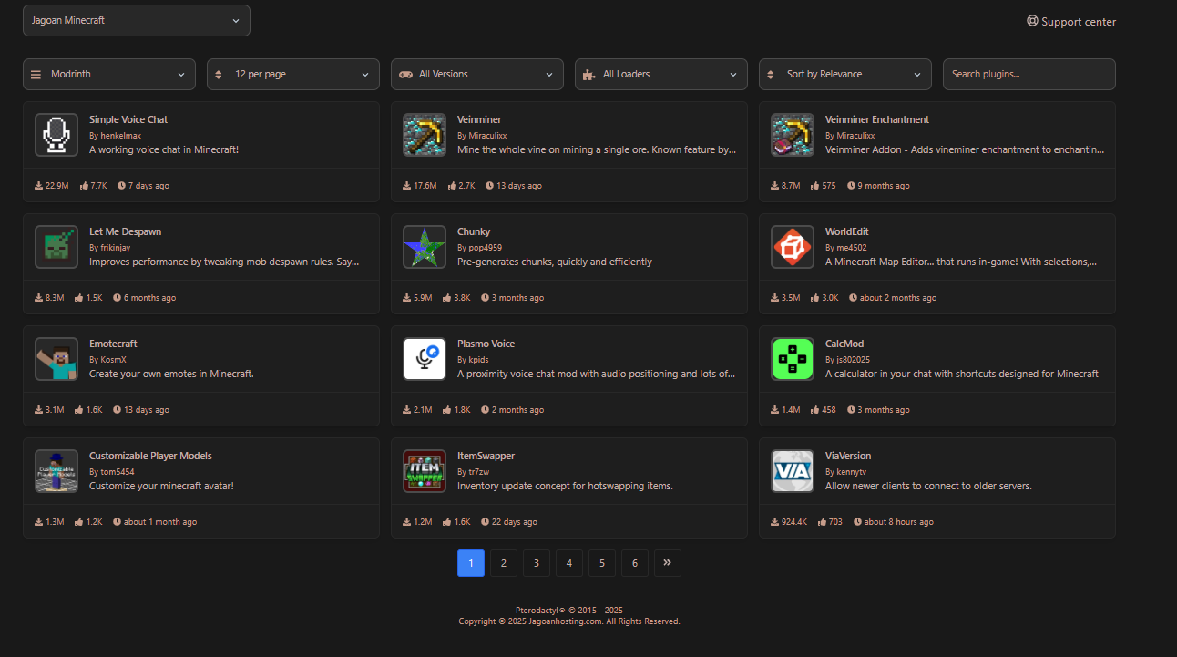1177x657 pixels.
Task: Click the Chunky star icon
Action: (425, 247)
